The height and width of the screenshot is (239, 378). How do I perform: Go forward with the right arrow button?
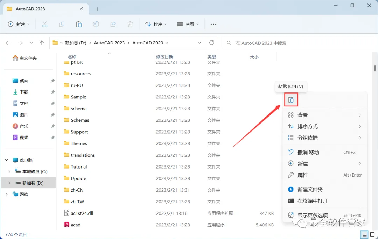(x=21, y=43)
